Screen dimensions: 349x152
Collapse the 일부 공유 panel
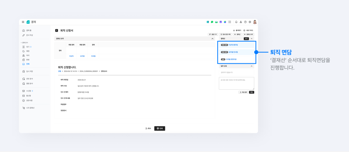252,66
